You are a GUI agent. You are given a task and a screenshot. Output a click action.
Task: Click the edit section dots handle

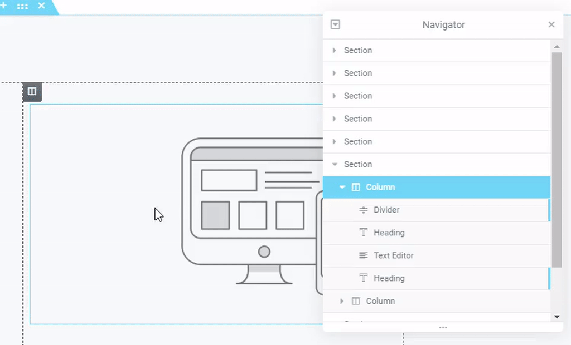click(x=22, y=6)
